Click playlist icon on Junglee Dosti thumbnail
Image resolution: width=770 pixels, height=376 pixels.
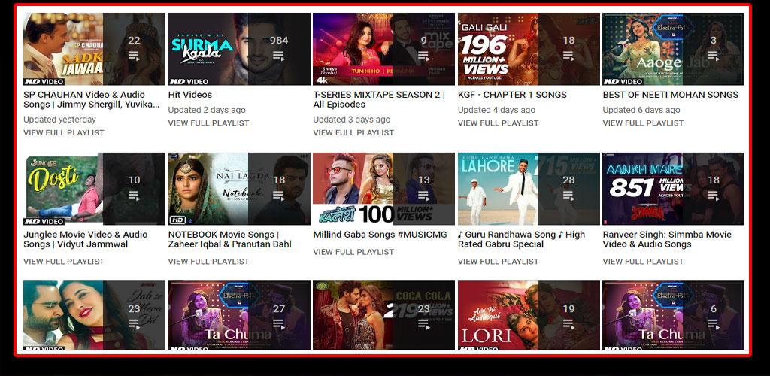[x=134, y=196]
